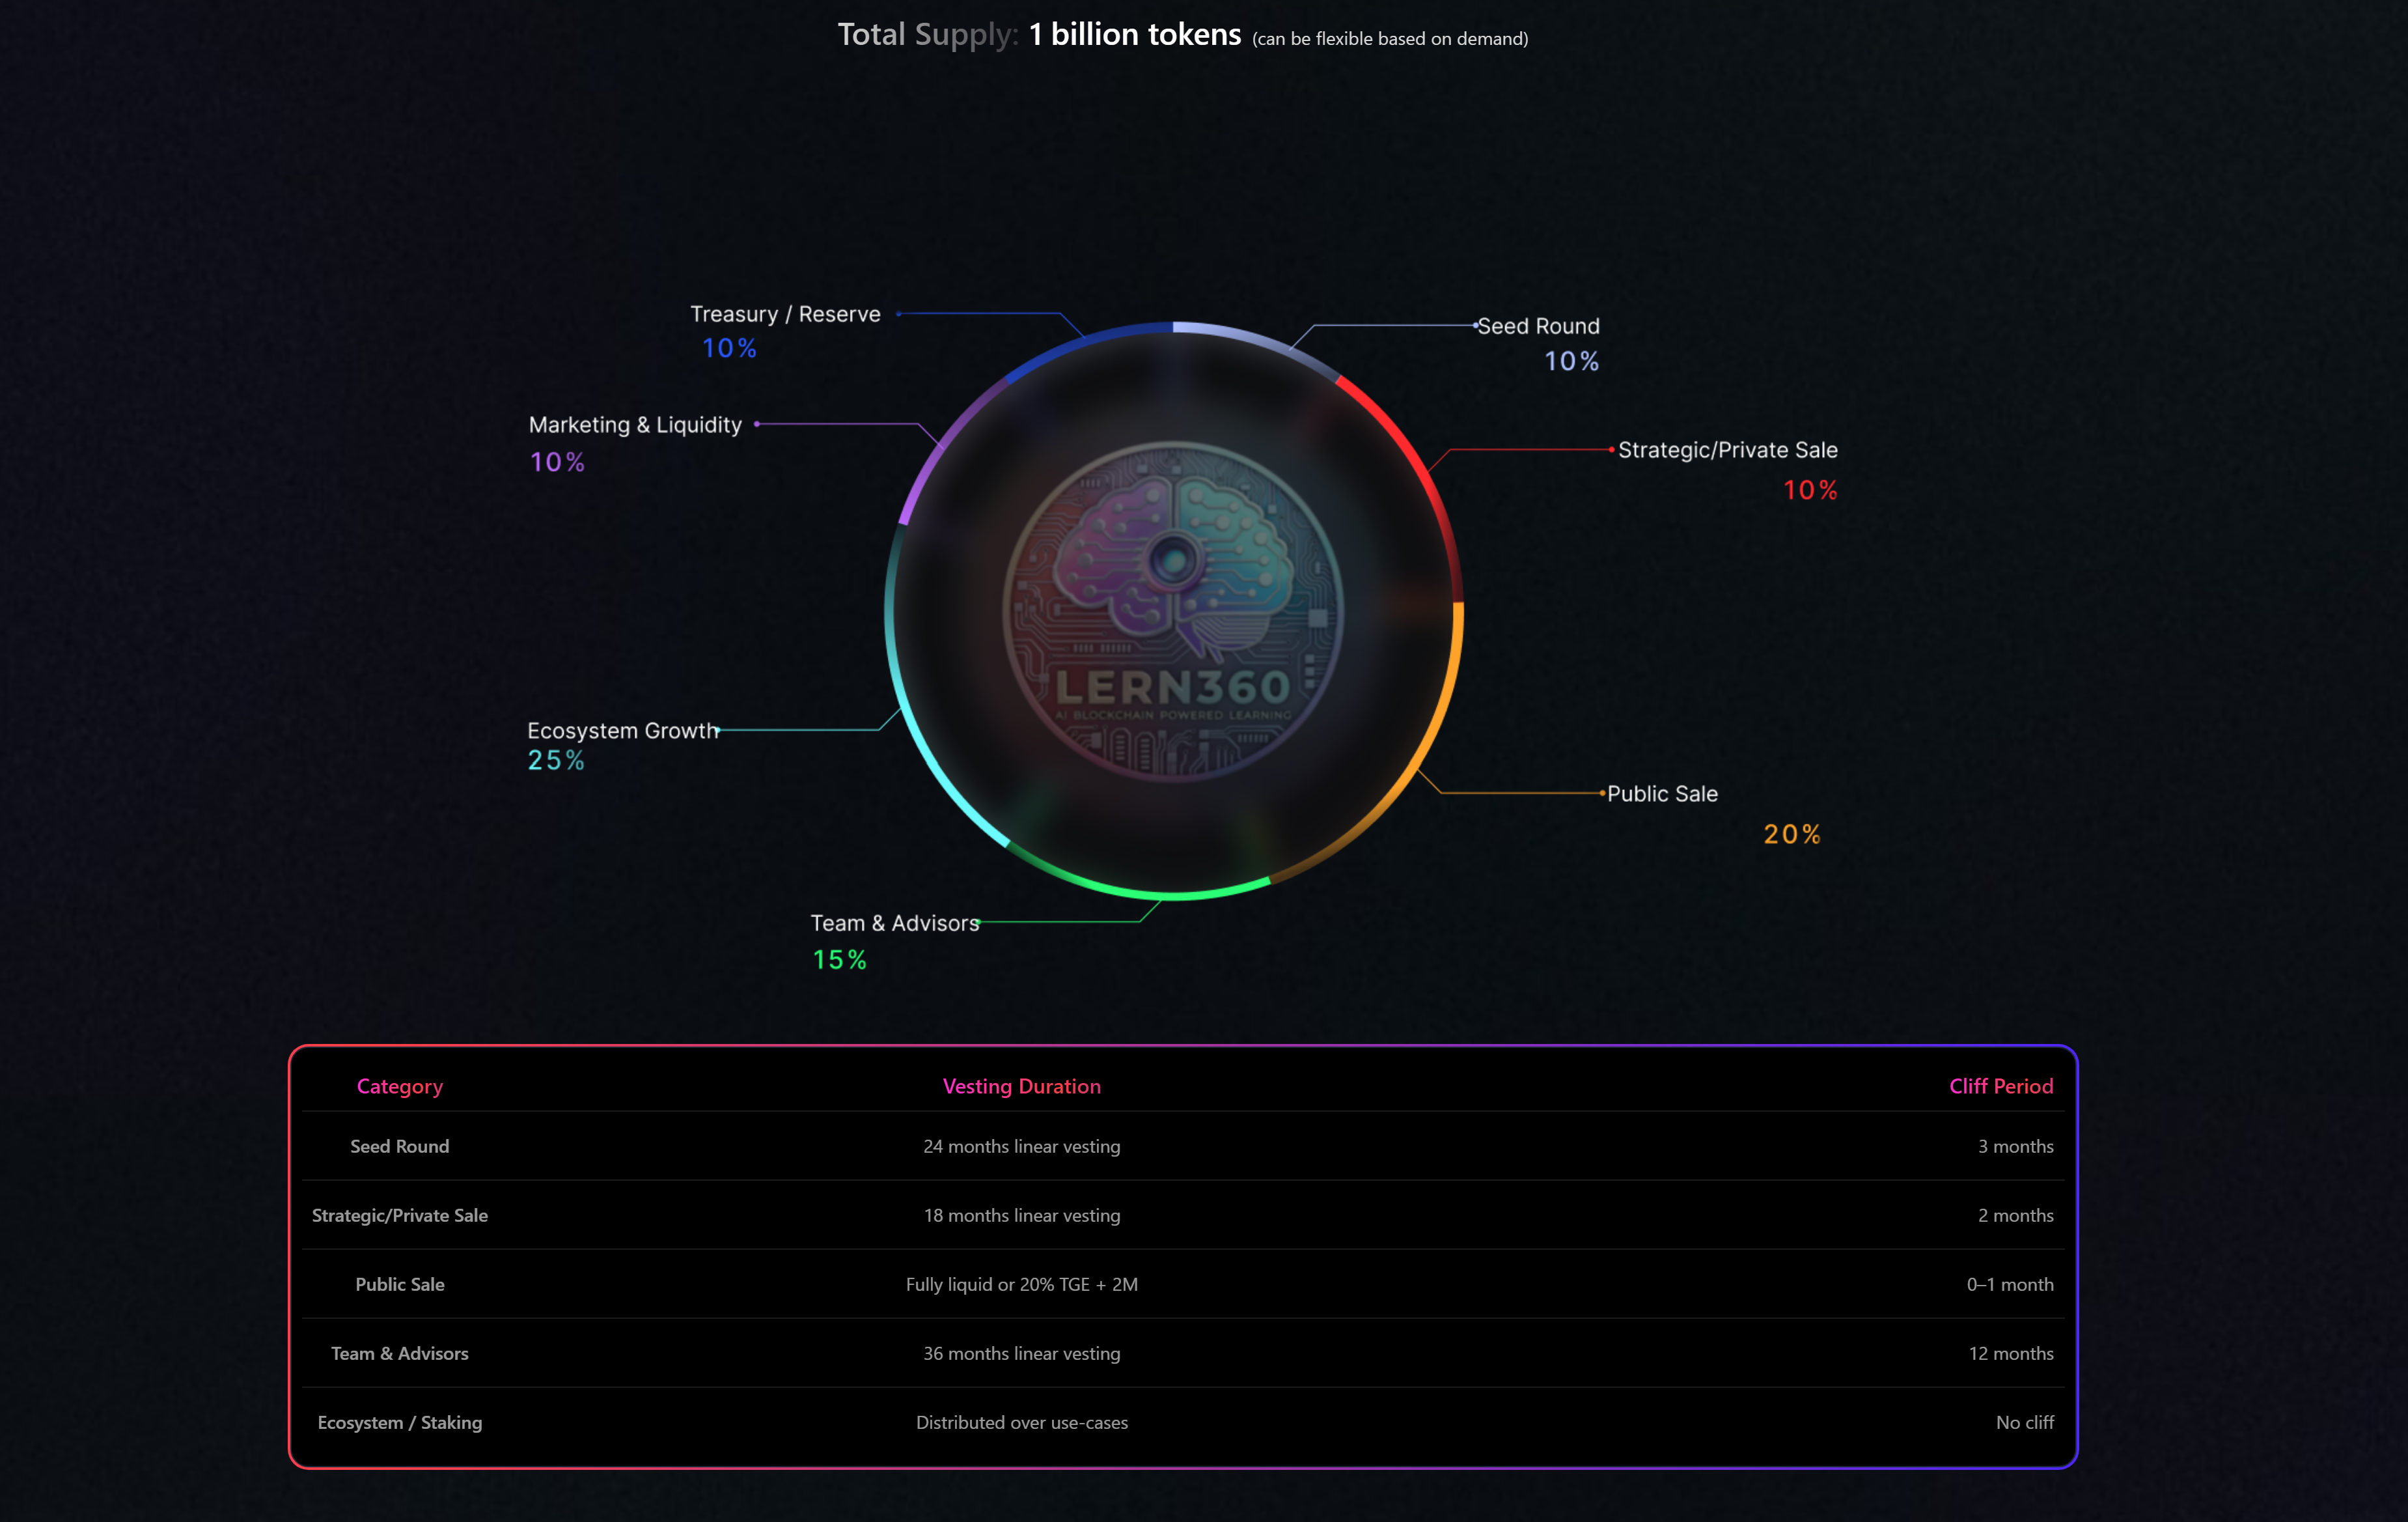Click the Strategic/Private Sale 10% value

(x=1810, y=490)
